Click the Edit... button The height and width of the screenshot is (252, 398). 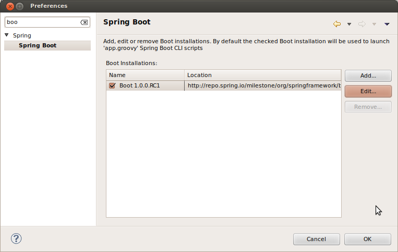(x=368, y=91)
